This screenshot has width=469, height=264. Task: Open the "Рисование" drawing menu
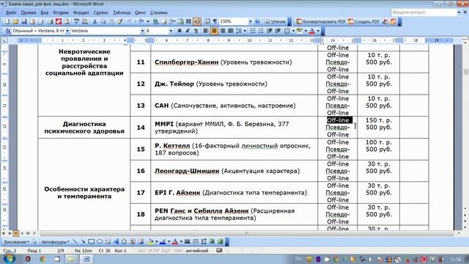tap(16, 242)
